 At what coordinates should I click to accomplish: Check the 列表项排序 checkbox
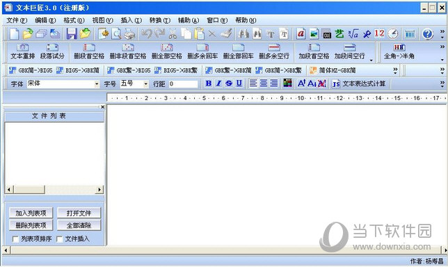pos(15,239)
